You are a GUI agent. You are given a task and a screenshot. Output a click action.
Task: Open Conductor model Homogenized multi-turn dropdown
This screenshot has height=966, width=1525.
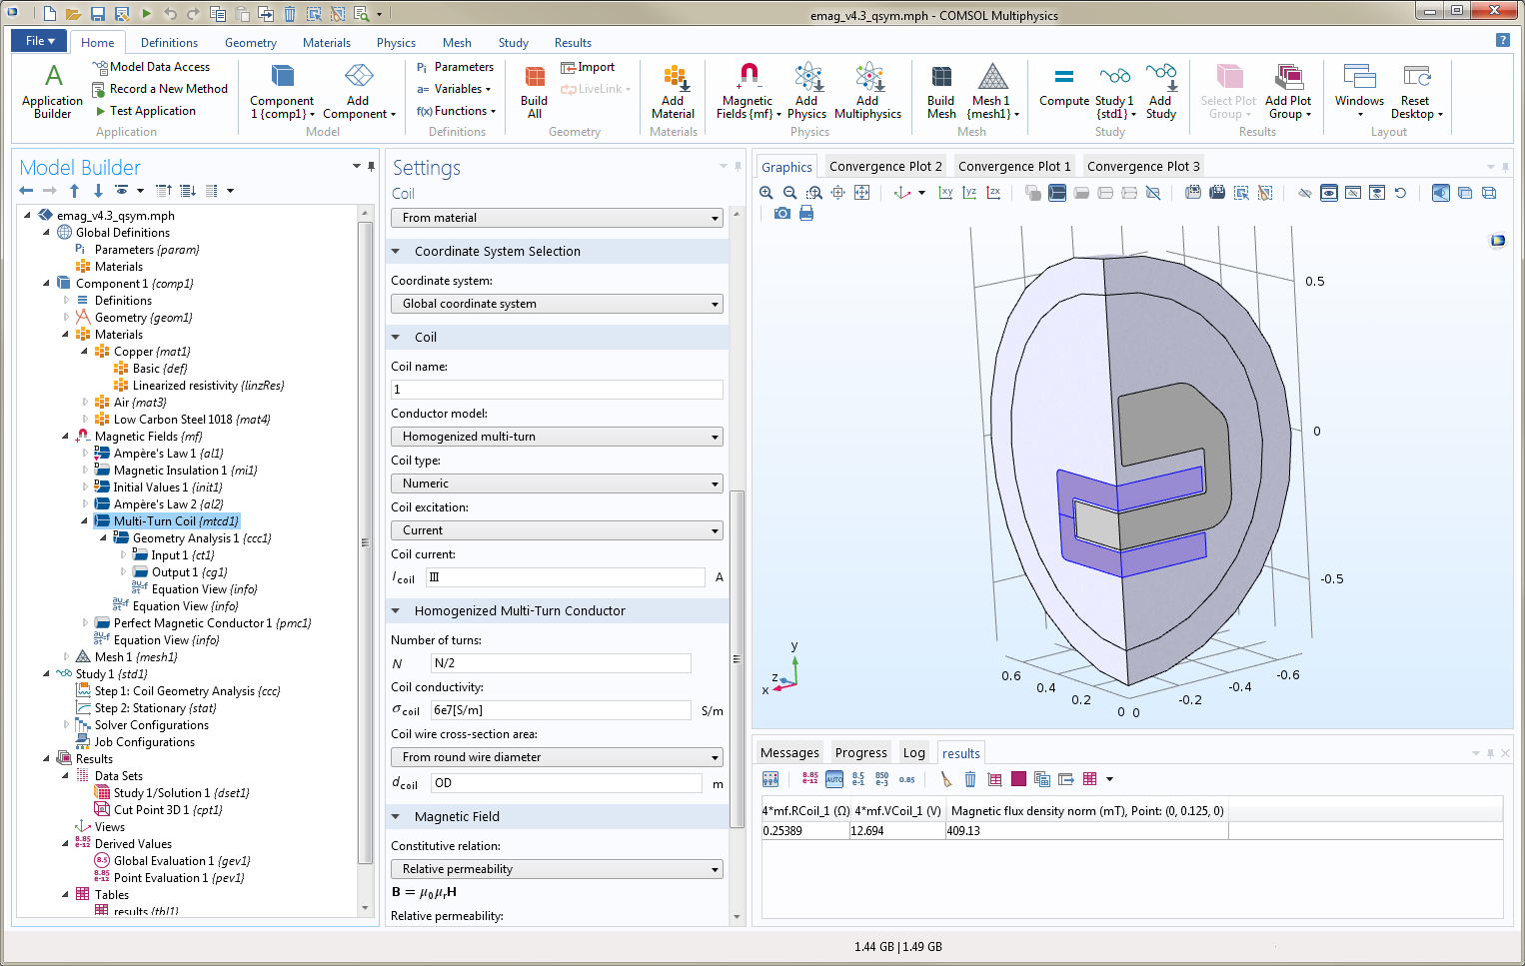pos(557,437)
